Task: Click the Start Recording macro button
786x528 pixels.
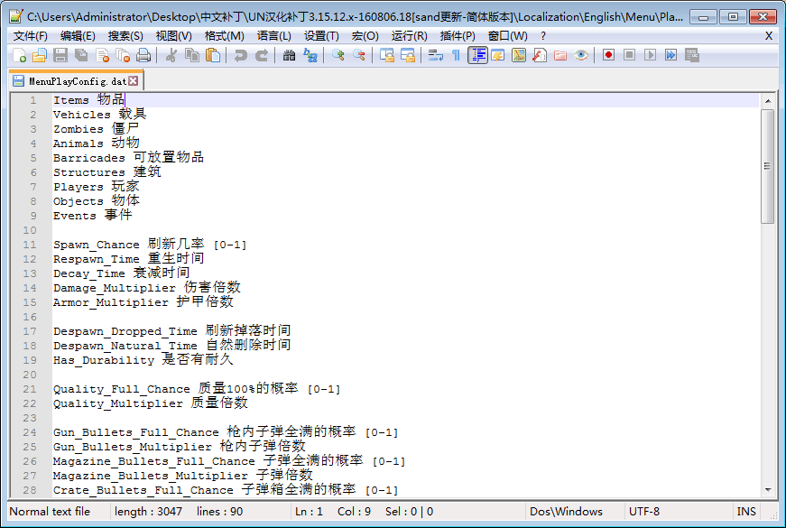Action: (x=609, y=55)
